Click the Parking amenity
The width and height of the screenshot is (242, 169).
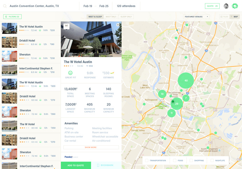(69, 128)
